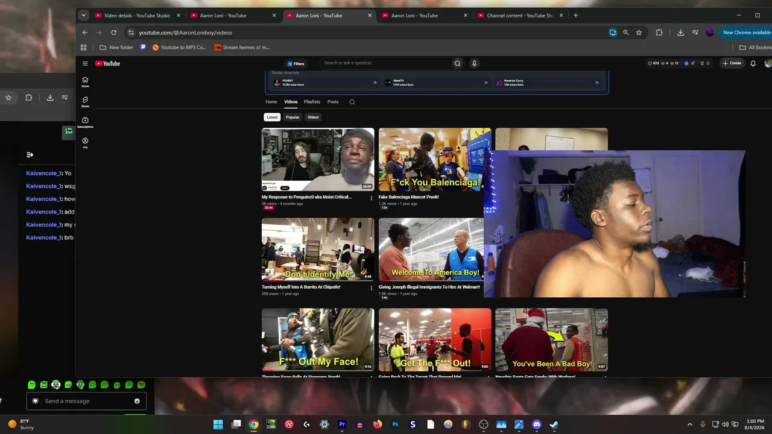Click the YouTube search magnifier button
Screen dimensions: 772x434
[x=457, y=63]
